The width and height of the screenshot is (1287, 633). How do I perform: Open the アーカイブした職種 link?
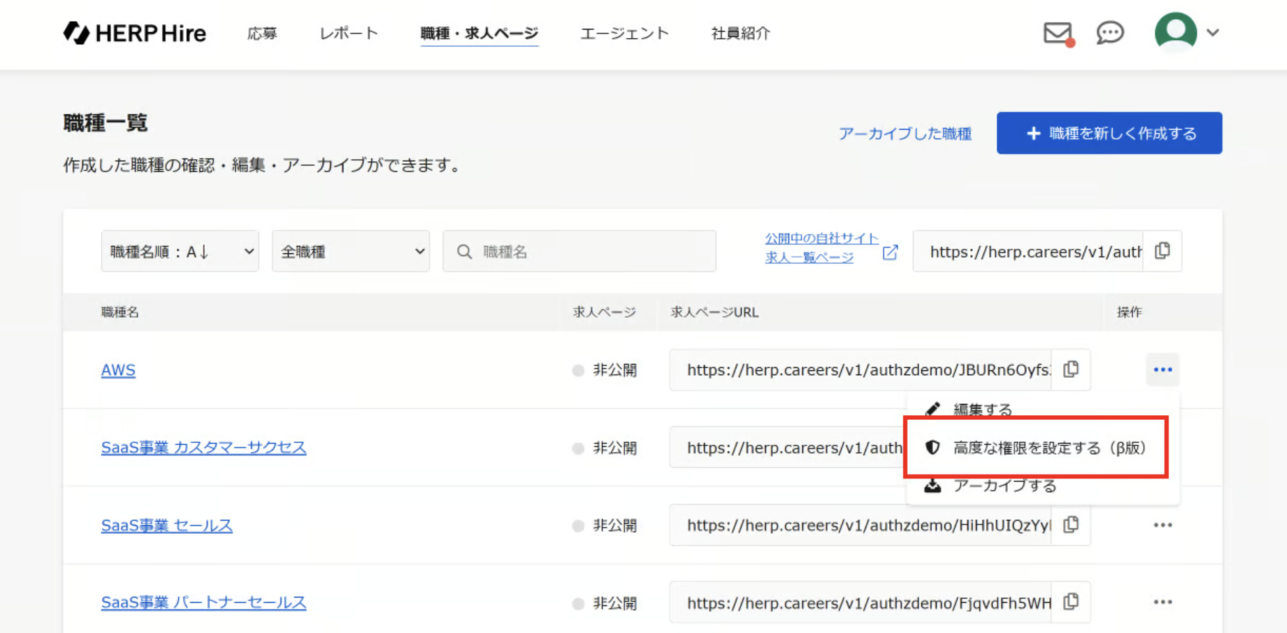tap(904, 134)
